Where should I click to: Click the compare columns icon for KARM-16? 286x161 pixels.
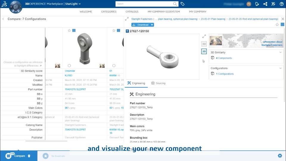[119, 30]
